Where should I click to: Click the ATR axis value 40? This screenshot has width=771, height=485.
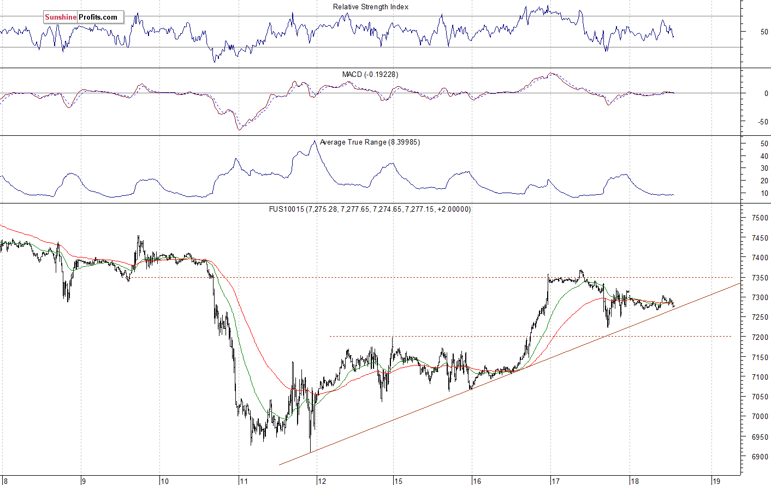click(764, 157)
